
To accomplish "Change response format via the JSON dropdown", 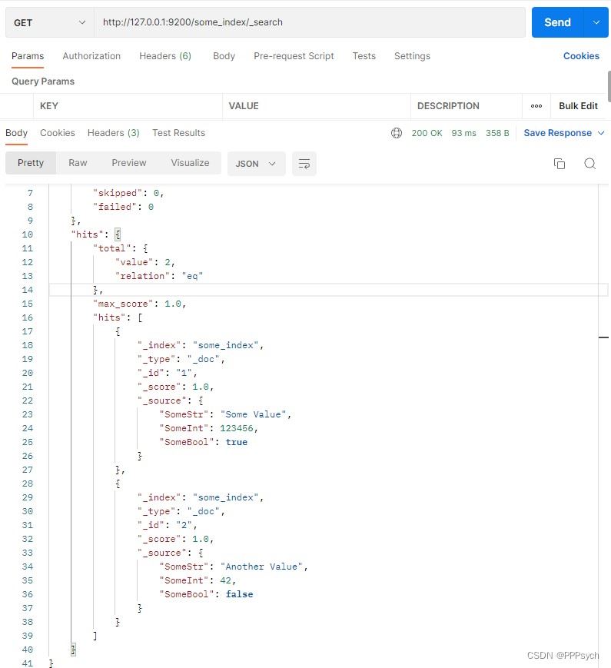I will click(256, 163).
